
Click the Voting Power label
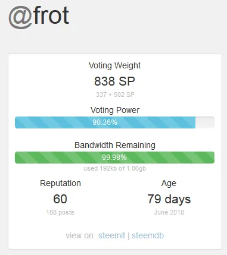[x=115, y=110]
